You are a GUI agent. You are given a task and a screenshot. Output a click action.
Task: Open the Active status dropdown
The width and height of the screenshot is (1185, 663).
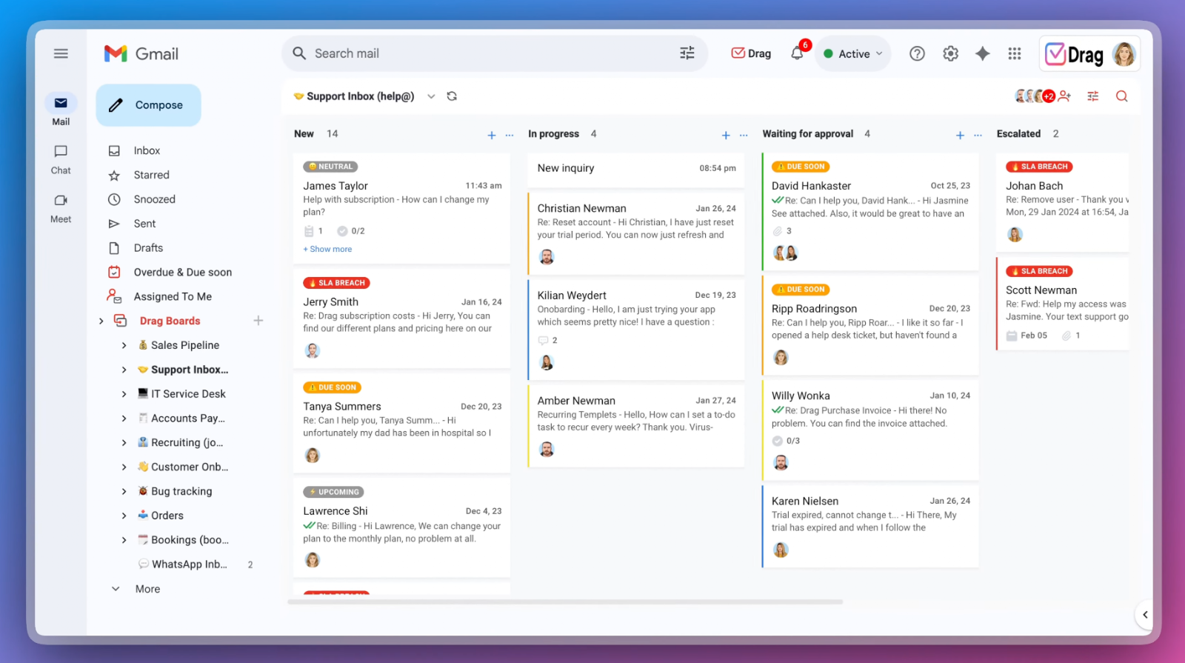pyautogui.click(x=853, y=54)
